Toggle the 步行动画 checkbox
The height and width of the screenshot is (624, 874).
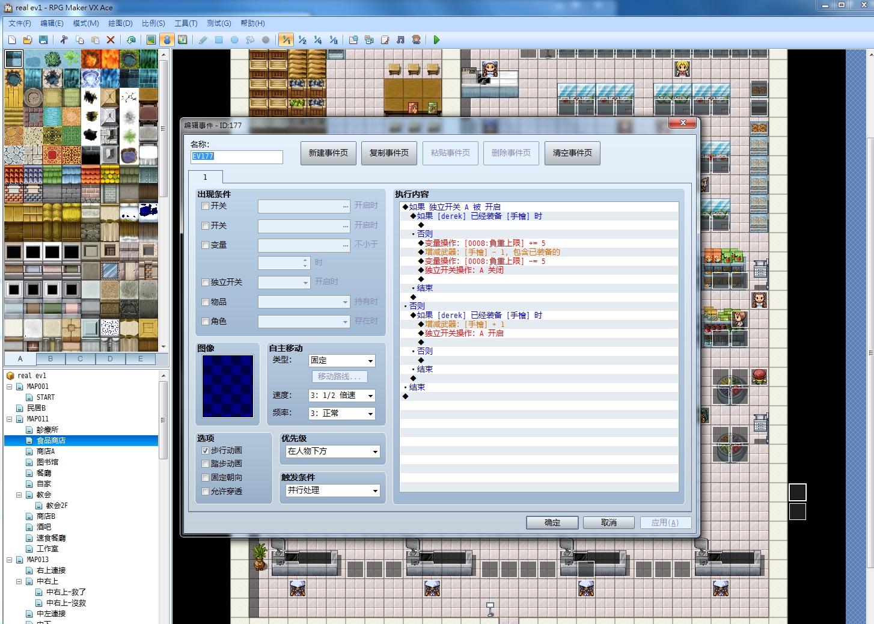click(x=206, y=450)
